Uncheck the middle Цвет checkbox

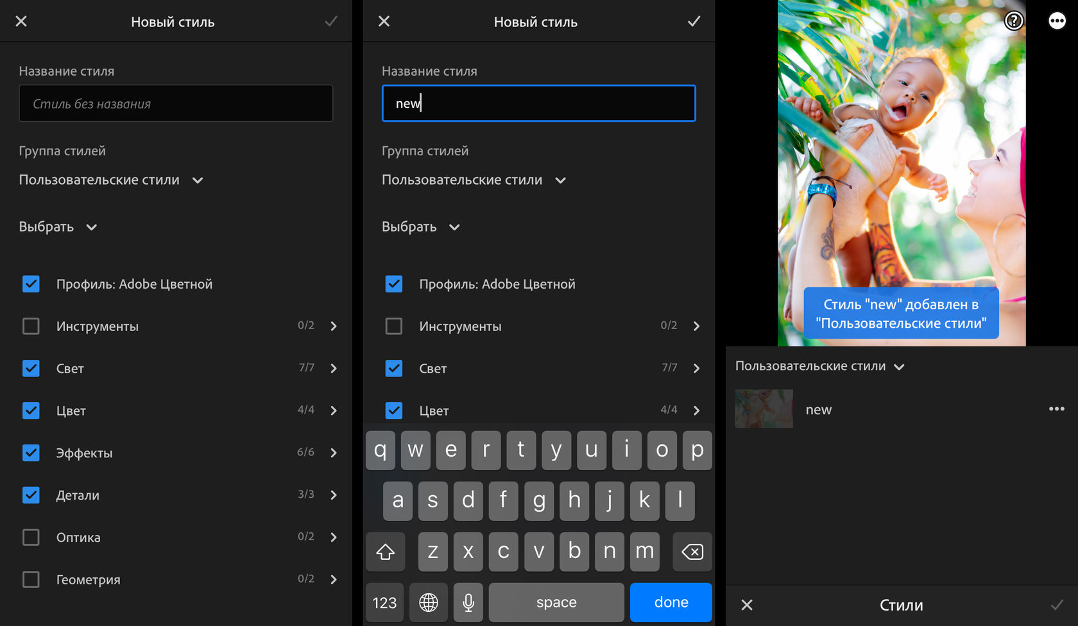[394, 410]
